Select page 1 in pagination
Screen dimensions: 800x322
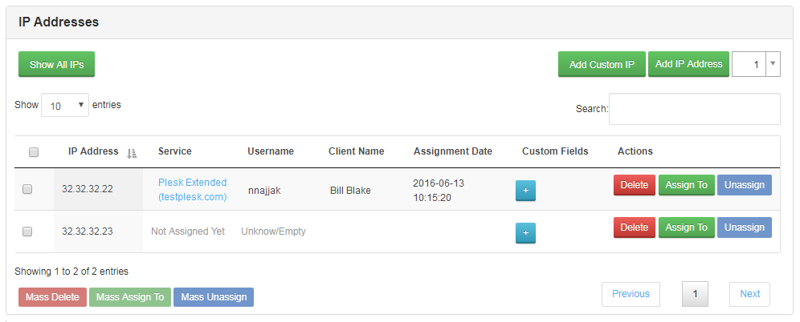[x=695, y=294]
